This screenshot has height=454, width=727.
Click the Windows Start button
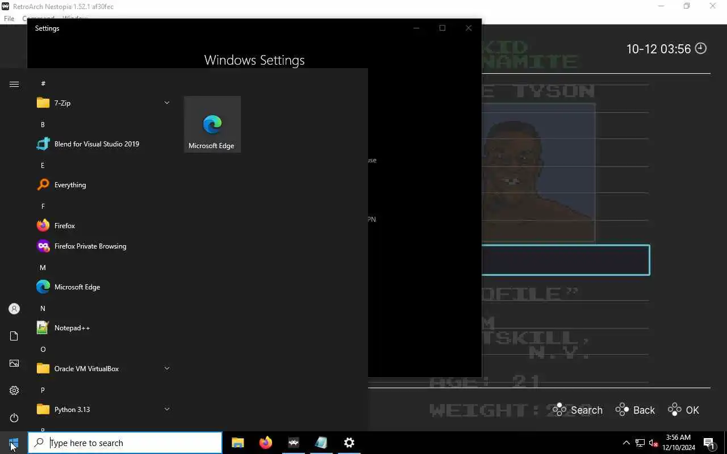tap(14, 443)
